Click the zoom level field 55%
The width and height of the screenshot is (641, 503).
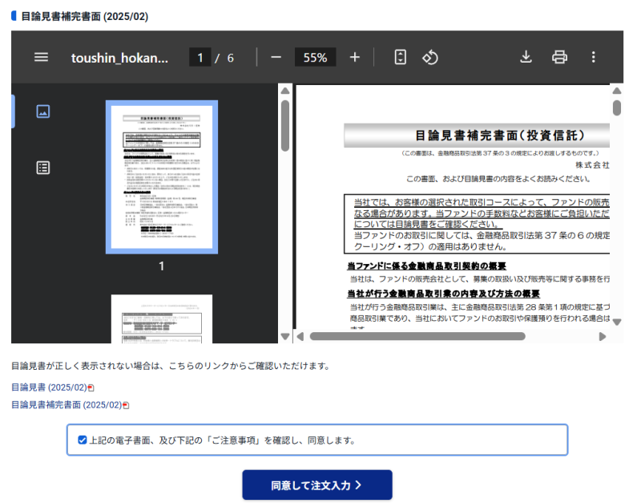[315, 57]
